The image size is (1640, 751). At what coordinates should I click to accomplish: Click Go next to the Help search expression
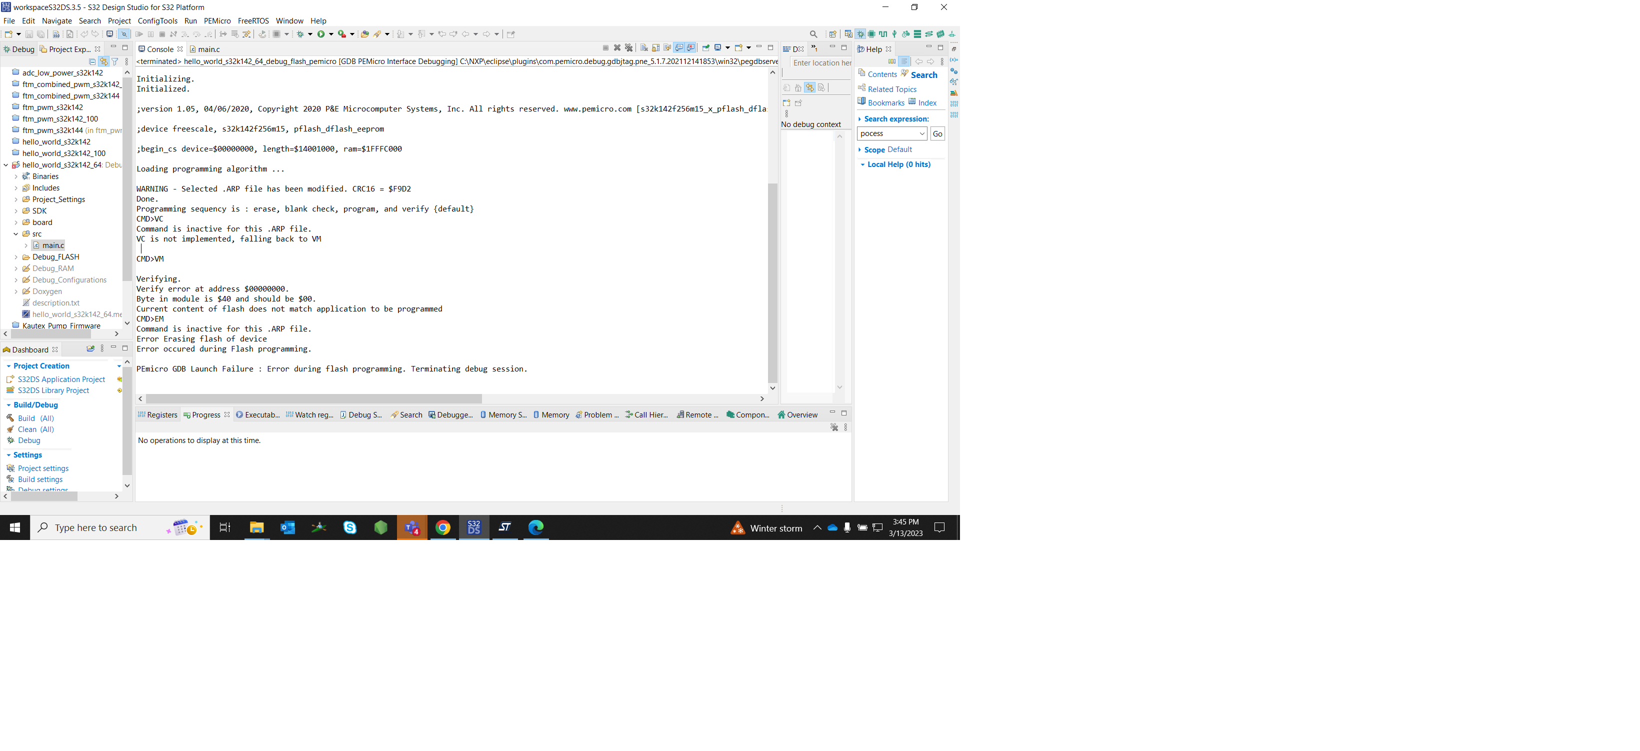936,133
